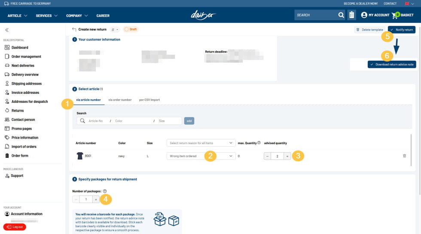Switch to per CSV Import tab

click(149, 100)
